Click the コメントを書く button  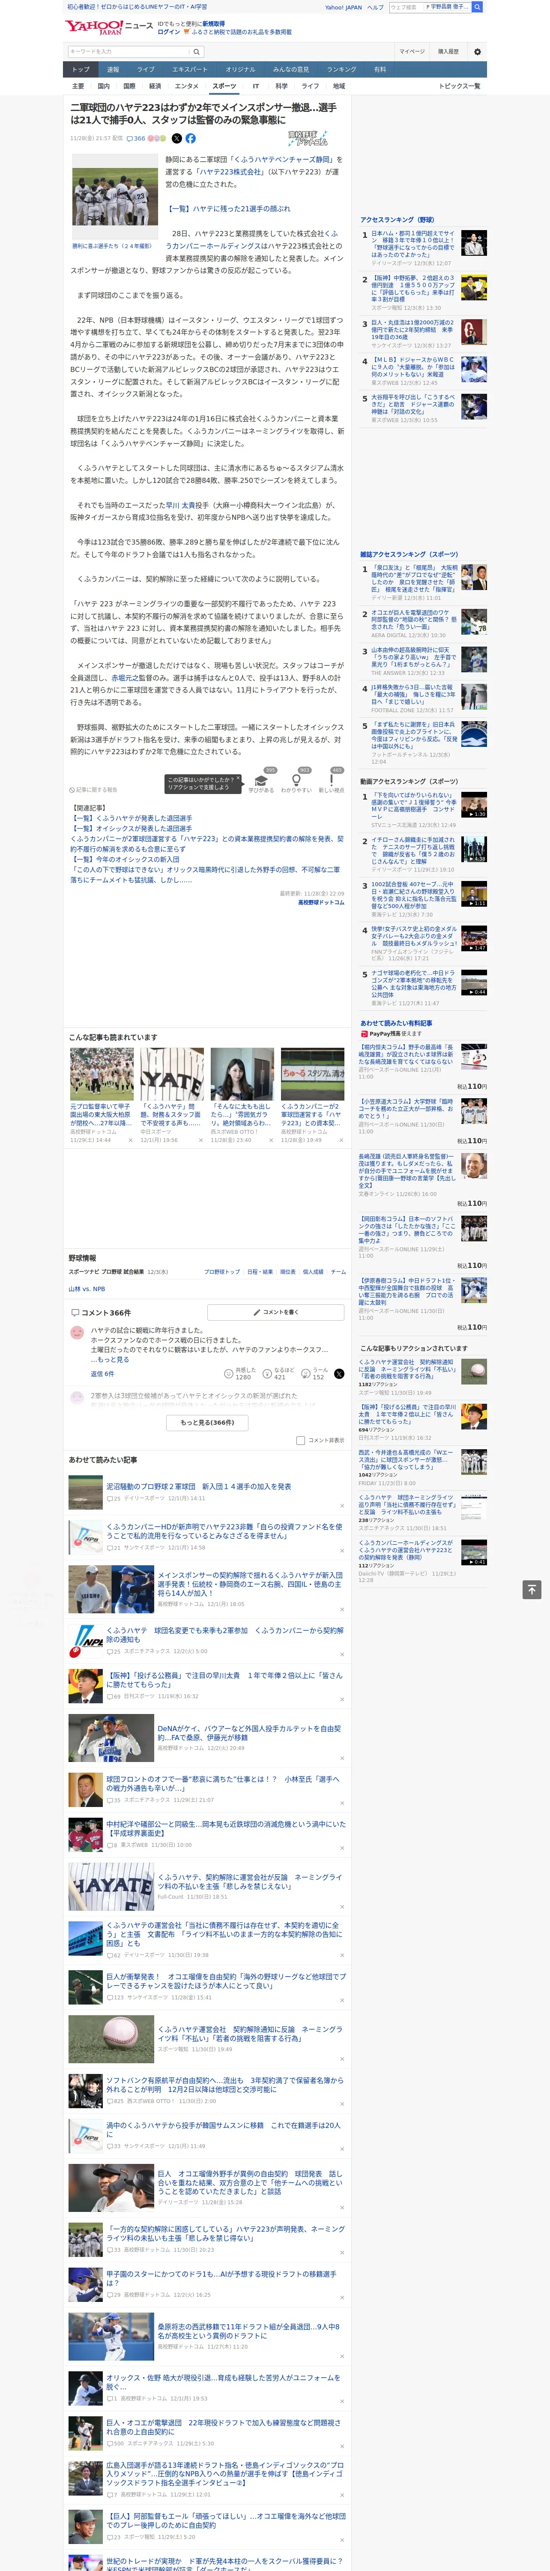coord(275,1312)
